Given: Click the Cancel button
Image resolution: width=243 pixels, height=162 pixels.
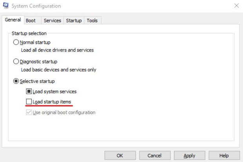Looking at the screenshot, I should click(x=154, y=155).
